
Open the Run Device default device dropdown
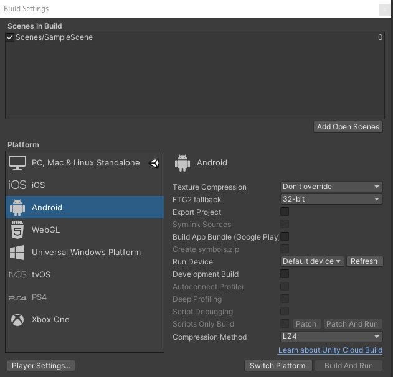tap(312, 261)
